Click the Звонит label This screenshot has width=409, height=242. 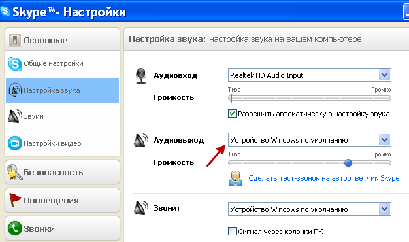tap(167, 208)
